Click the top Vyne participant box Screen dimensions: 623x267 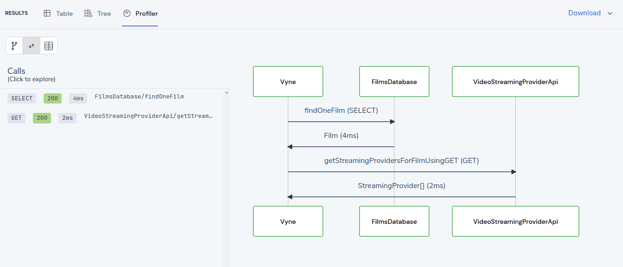(x=288, y=82)
